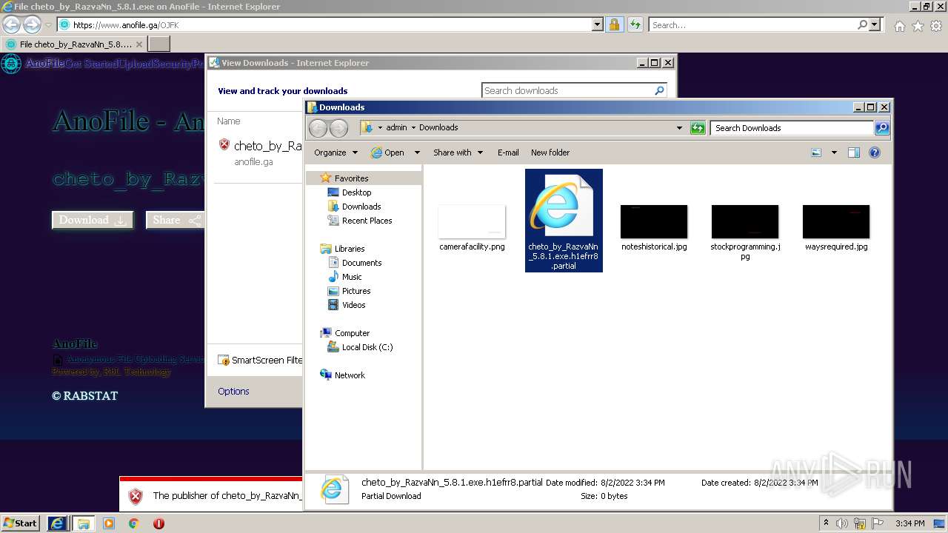Click the IE back navigation button
The height and width of the screenshot is (533, 948).
coord(11,24)
